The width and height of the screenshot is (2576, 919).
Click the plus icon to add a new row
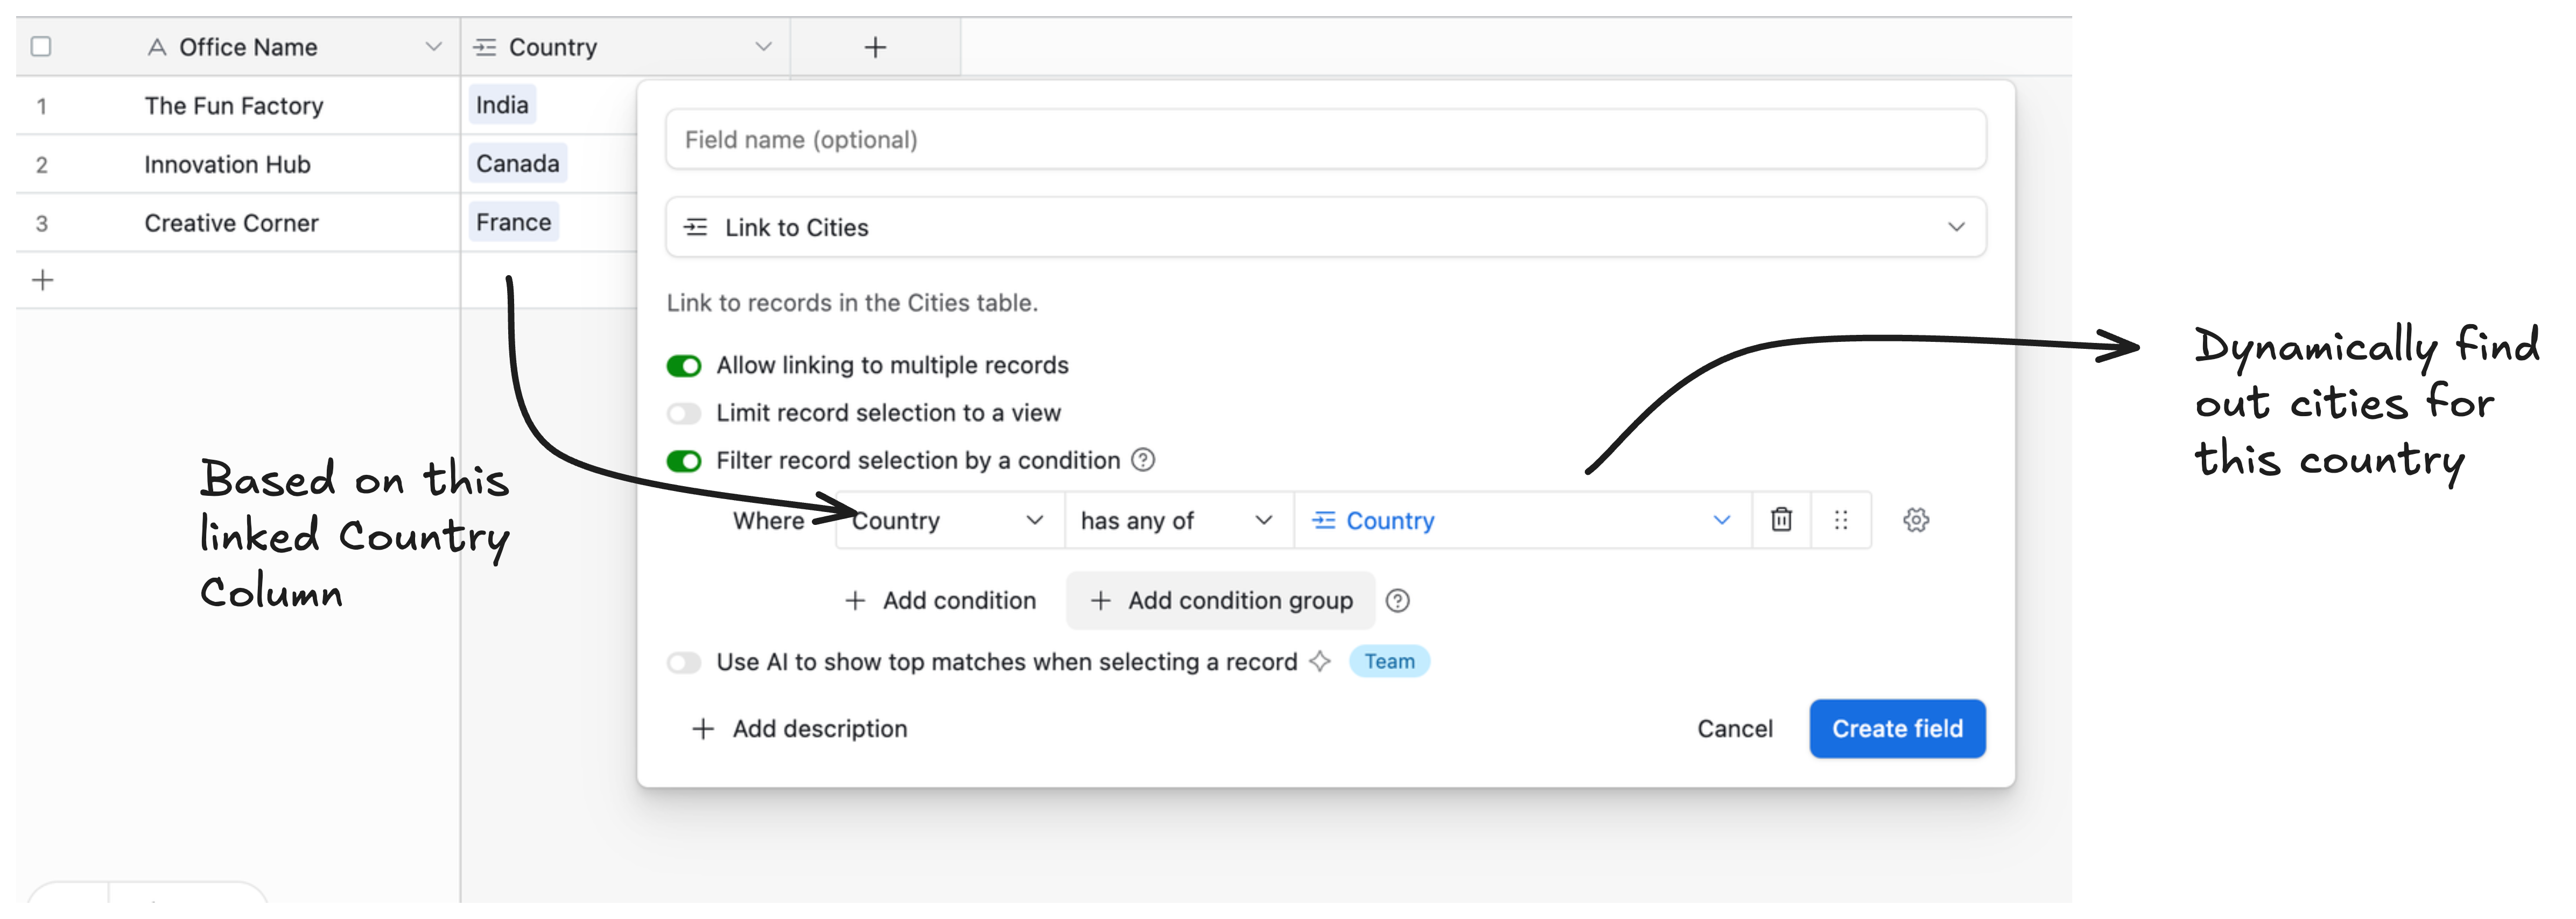[43, 280]
